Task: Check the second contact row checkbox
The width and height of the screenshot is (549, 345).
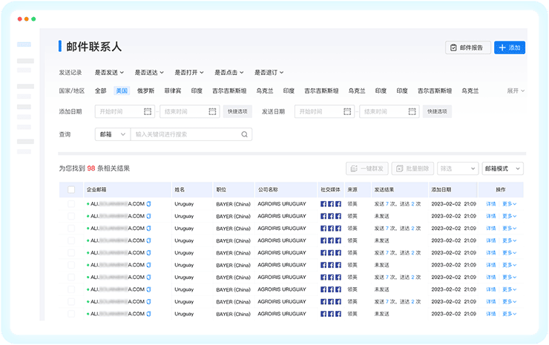Action: pos(71,216)
